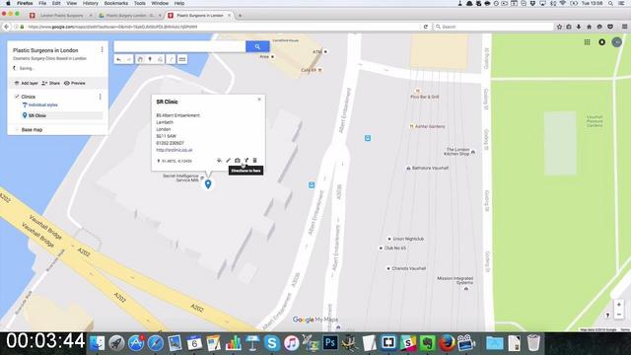Open Skype from the Dock
Viewport: 631px width, 355px height.
coord(272,343)
